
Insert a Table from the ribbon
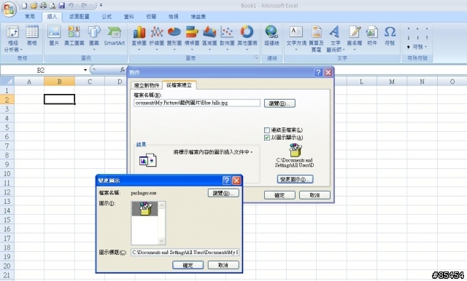[32, 36]
